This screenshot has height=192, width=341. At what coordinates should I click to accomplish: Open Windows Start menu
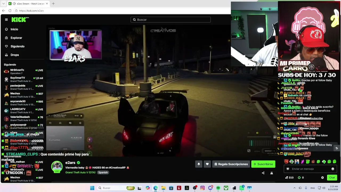pyautogui.click(x=92, y=188)
